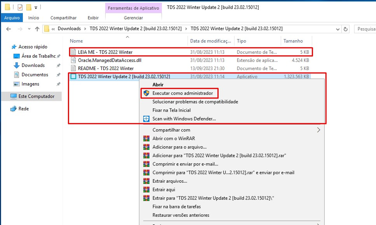The height and width of the screenshot is (225, 376).
Task: Sort by the Nome column header
Action: 76,41
